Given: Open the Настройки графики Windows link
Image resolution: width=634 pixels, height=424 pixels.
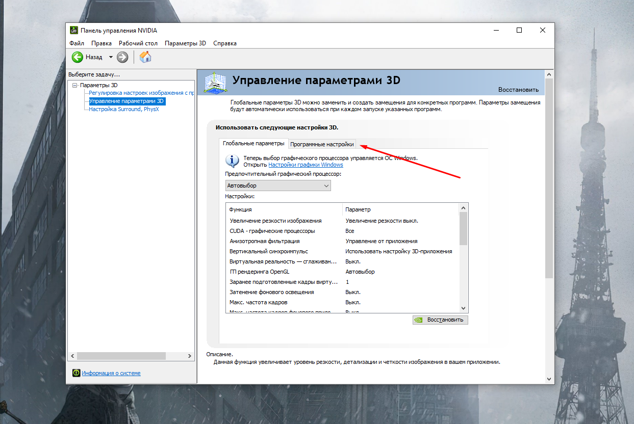Looking at the screenshot, I should (306, 165).
